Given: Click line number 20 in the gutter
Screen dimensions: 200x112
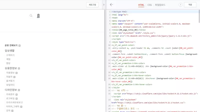Looking at the screenshot, I should click(109, 88).
